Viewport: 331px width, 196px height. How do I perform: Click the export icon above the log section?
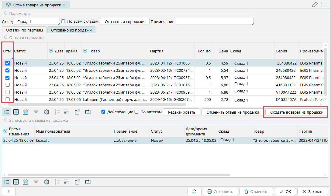[77, 112]
